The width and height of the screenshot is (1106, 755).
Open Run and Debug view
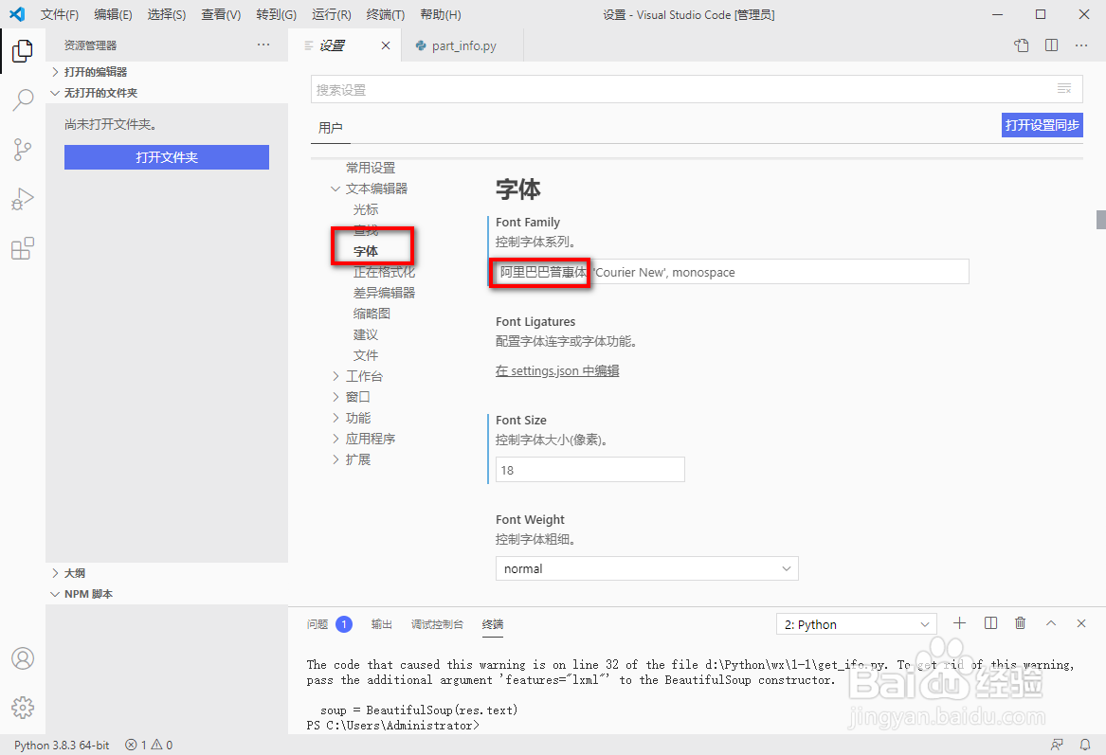23,199
